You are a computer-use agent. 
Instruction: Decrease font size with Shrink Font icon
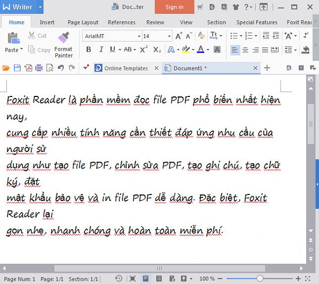(x=189, y=36)
